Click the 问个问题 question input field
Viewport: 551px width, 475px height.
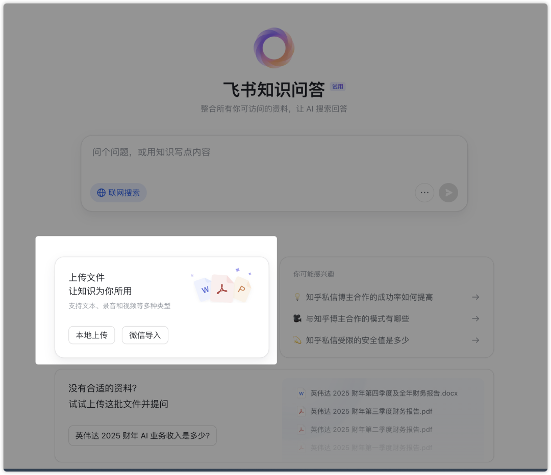click(204, 152)
